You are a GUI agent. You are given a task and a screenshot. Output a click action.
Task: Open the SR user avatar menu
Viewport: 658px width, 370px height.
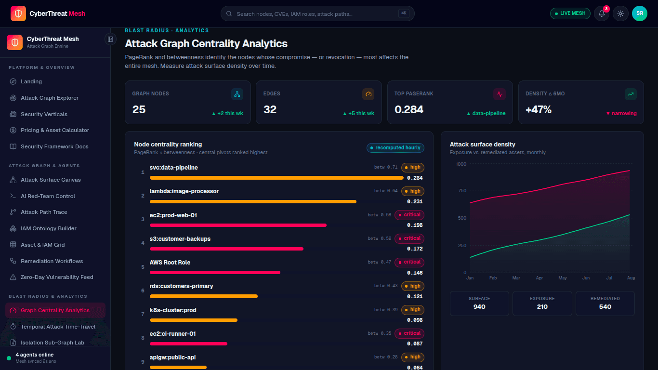coord(640,13)
